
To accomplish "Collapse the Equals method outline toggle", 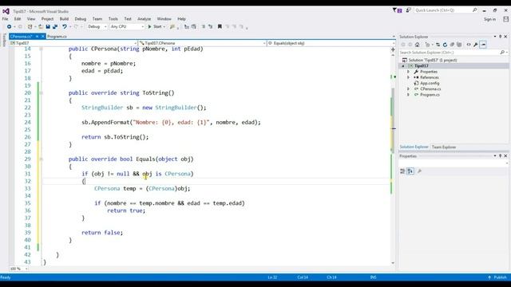I will [41, 159].
